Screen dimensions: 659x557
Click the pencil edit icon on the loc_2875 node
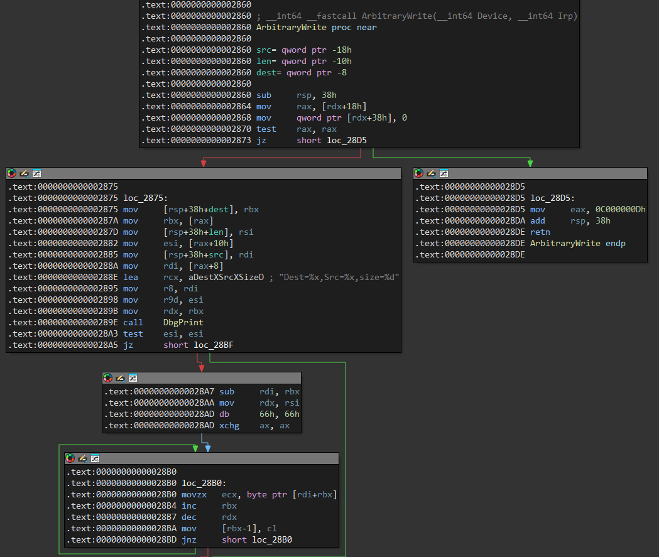[25, 173]
